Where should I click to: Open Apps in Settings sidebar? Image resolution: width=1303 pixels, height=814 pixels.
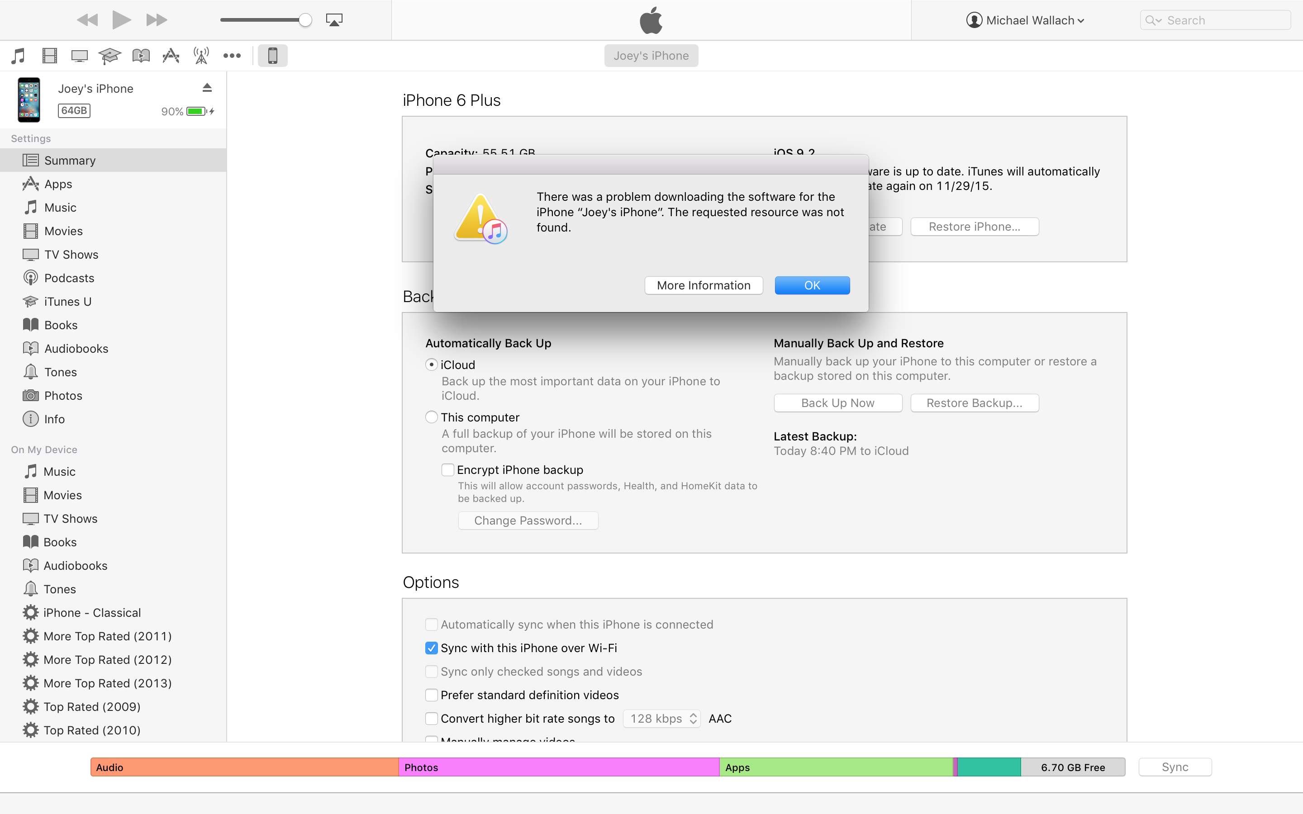click(113, 184)
